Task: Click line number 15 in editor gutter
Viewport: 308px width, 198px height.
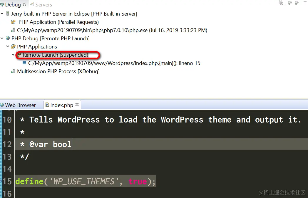Action: (7, 181)
